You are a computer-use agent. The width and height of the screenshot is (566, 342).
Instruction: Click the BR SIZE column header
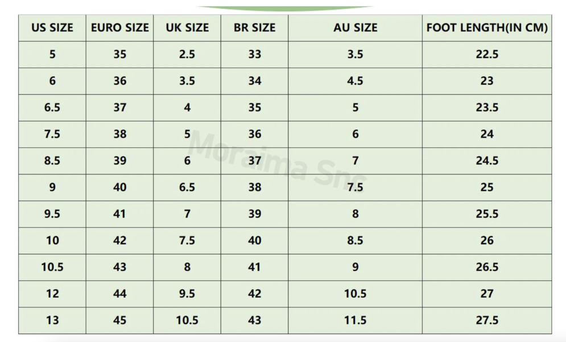[254, 28]
